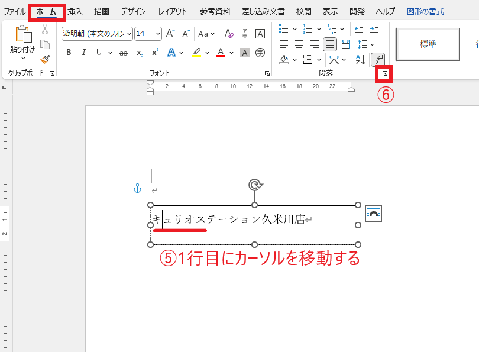This screenshot has height=352, width=479.
Task: Switch to the 挿入 tab
Action: coord(75,12)
